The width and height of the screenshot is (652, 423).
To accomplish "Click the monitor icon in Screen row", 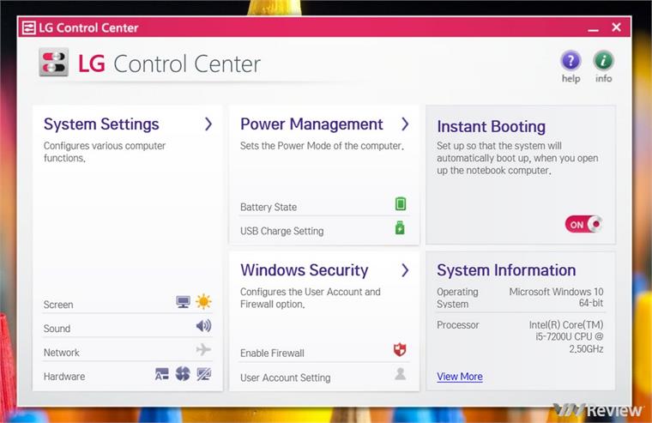I will click(183, 303).
